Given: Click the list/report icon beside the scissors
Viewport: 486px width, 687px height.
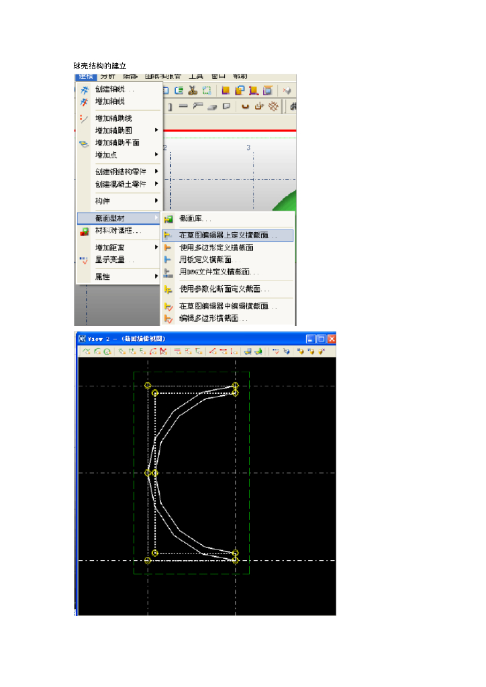Looking at the screenshot, I should point(179,91).
